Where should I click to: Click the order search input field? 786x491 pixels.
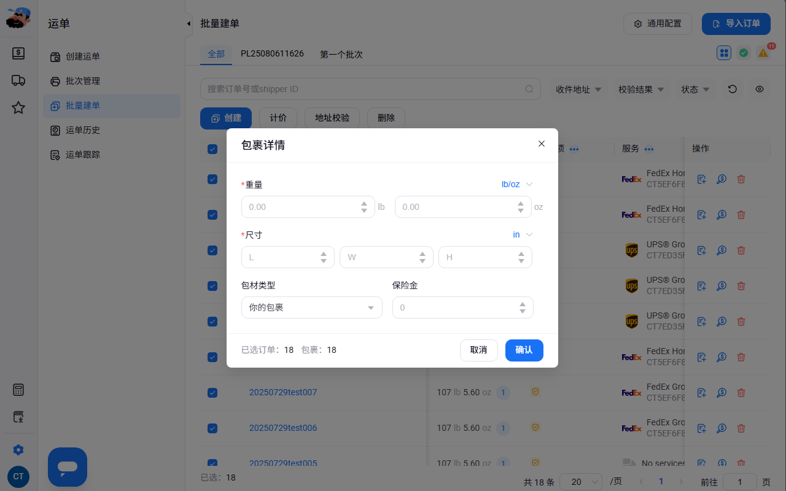(370, 89)
